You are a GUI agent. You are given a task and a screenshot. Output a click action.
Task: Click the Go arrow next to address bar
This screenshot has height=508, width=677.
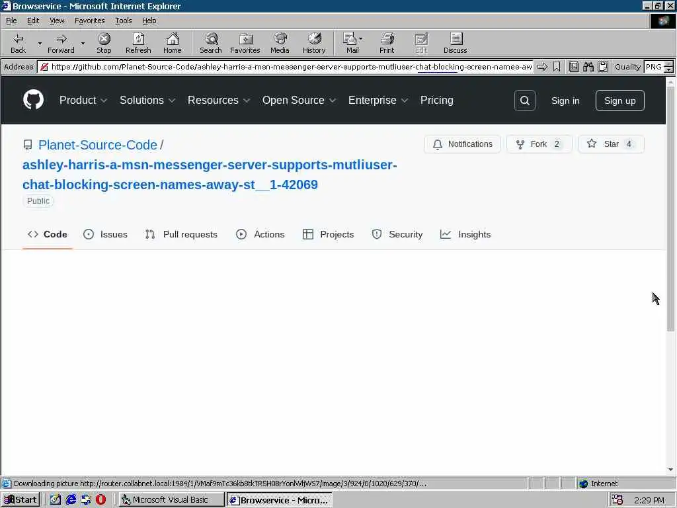542,67
